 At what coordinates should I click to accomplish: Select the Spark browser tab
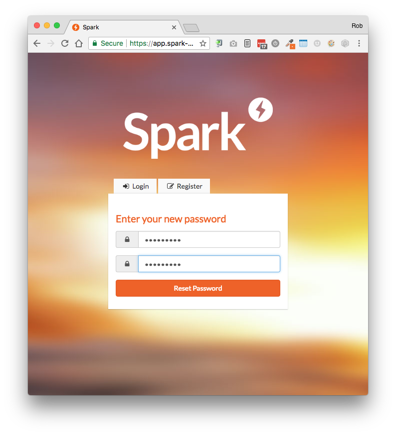coord(124,27)
